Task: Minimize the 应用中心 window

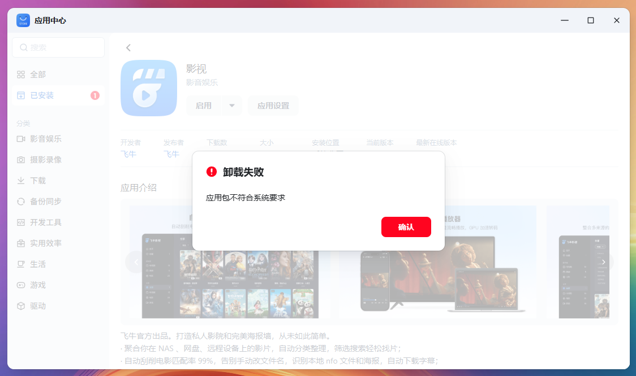Action: click(x=565, y=20)
